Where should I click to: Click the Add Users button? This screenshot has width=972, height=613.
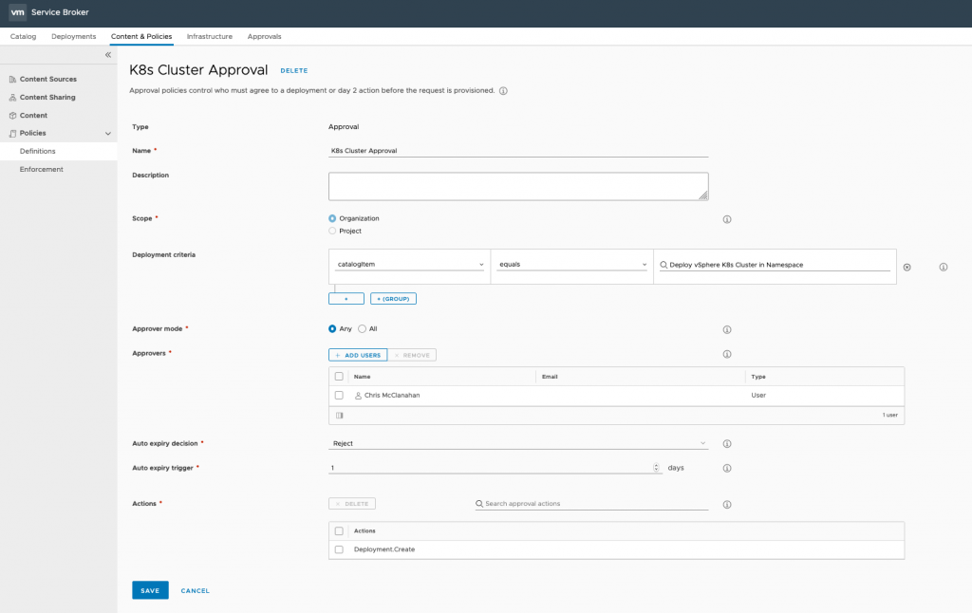click(358, 355)
